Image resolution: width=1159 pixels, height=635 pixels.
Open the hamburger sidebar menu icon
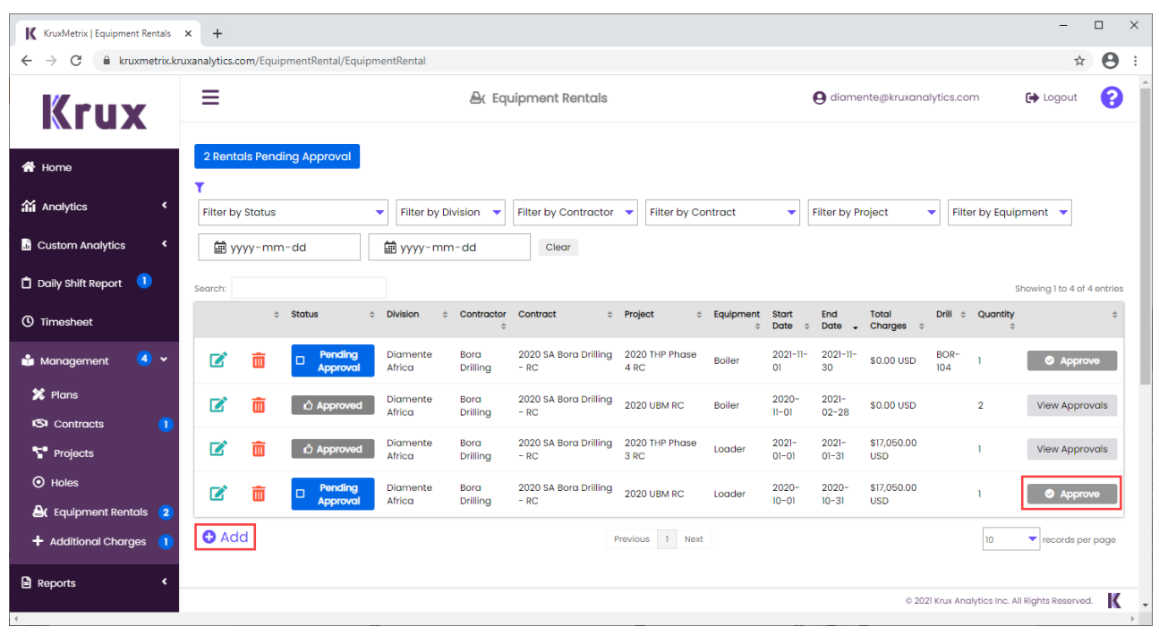pos(210,97)
